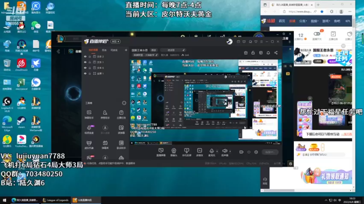Select the 文本 2 source row
The width and height of the screenshot is (364, 204).
[x=106, y=56]
